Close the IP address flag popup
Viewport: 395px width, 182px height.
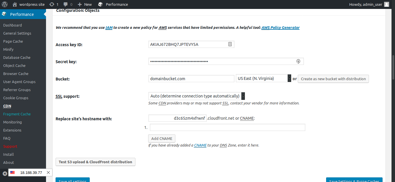click(x=48, y=172)
